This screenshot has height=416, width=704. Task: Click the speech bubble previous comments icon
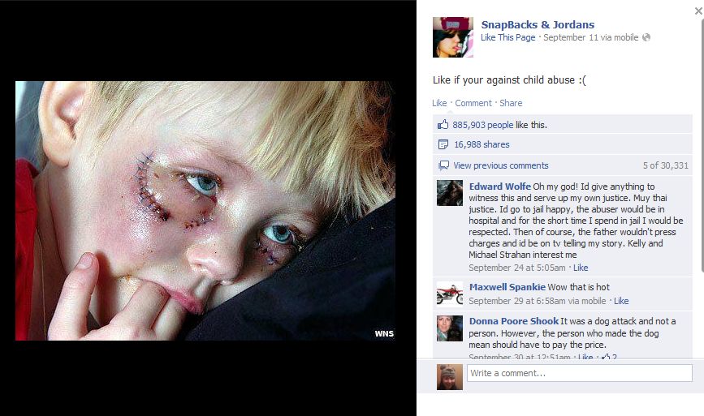tap(443, 165)
